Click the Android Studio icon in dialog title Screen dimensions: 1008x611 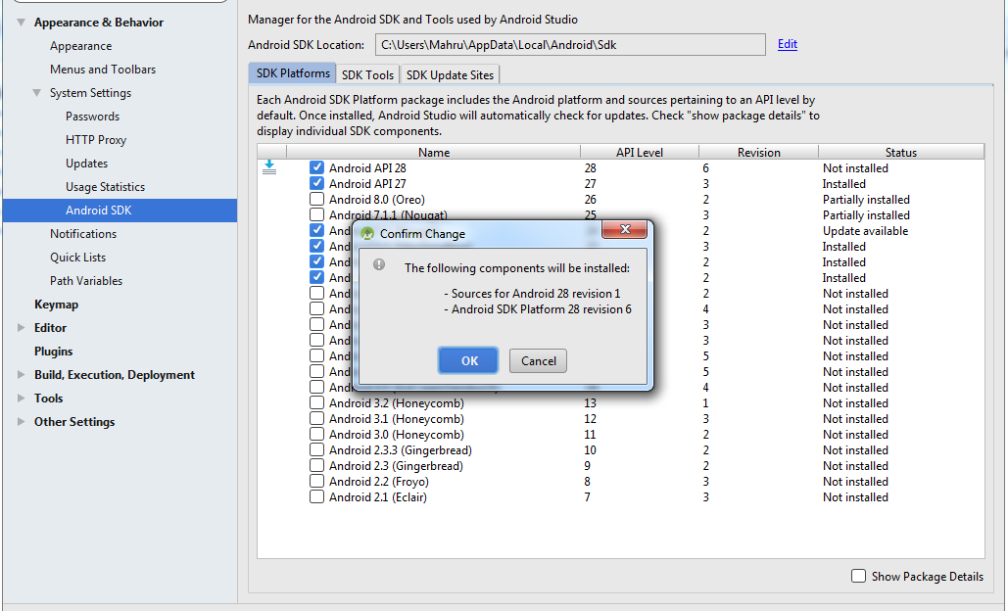point(367,234)
